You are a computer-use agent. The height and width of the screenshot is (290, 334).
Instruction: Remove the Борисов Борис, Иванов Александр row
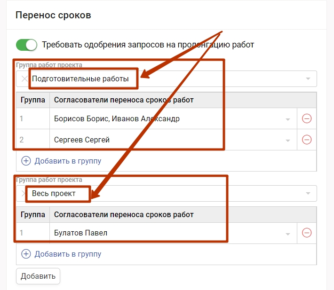pos(306,119)
